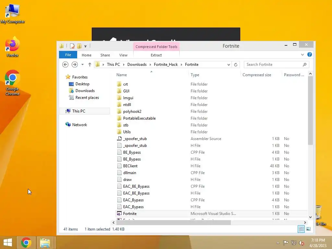332x249 pixels.
Task: Open the Firefox desktop shortcut
Action: [13, 47]
